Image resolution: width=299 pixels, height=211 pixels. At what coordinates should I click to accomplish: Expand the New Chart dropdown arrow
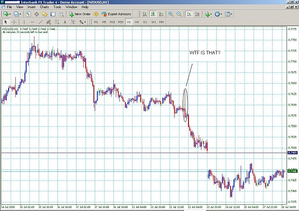tap(10, 14)
